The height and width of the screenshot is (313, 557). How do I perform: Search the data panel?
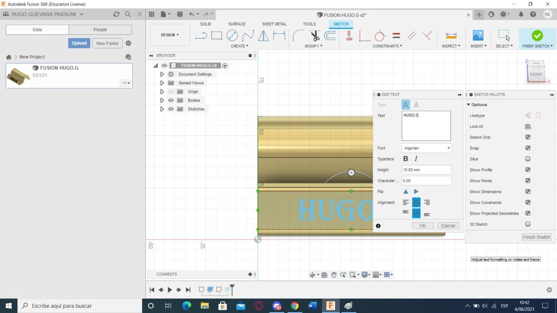click(128, 14)
